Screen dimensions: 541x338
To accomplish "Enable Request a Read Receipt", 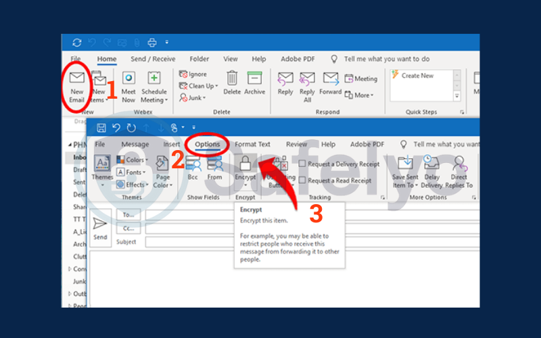I will (x=303, y=181).
